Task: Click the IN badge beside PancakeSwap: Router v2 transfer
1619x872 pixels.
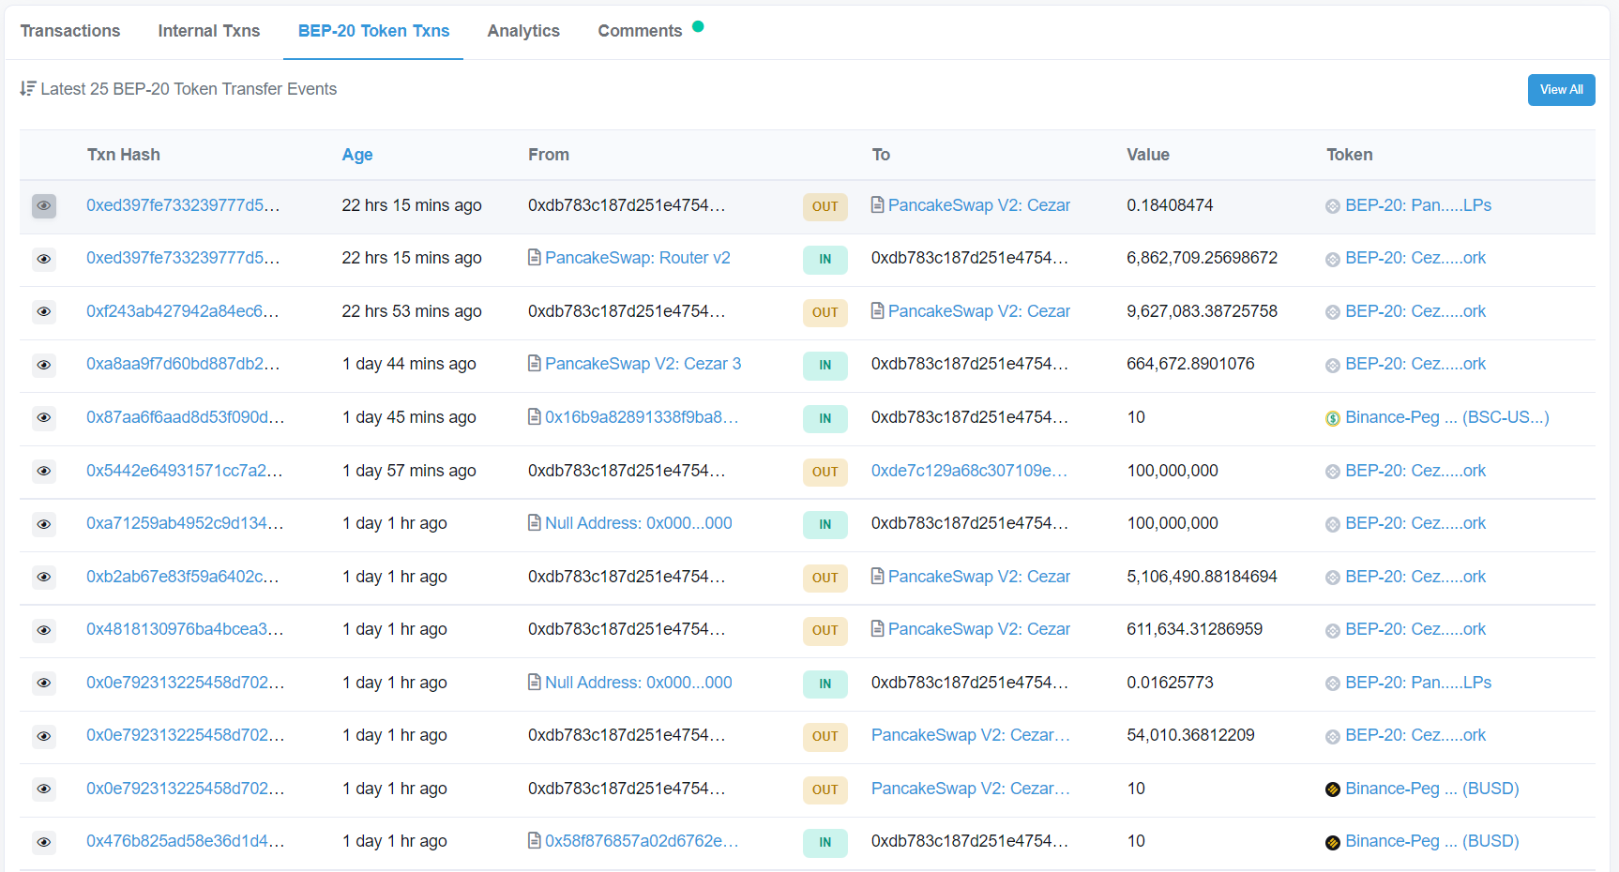Action: [825, 260]
